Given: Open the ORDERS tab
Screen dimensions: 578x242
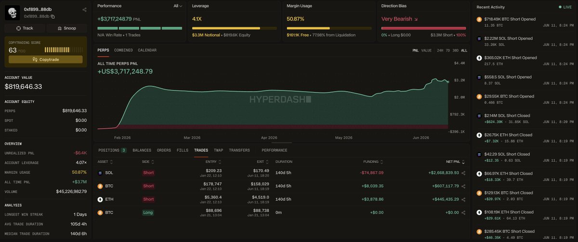Looking at the screenshot, I should (164, 150).
